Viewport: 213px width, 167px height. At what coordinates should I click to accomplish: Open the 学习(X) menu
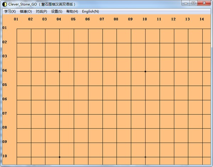click(x=10, y=12)
